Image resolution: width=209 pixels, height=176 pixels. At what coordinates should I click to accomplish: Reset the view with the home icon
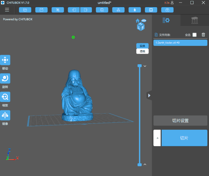pyautogui.click(x=138, y=21)
